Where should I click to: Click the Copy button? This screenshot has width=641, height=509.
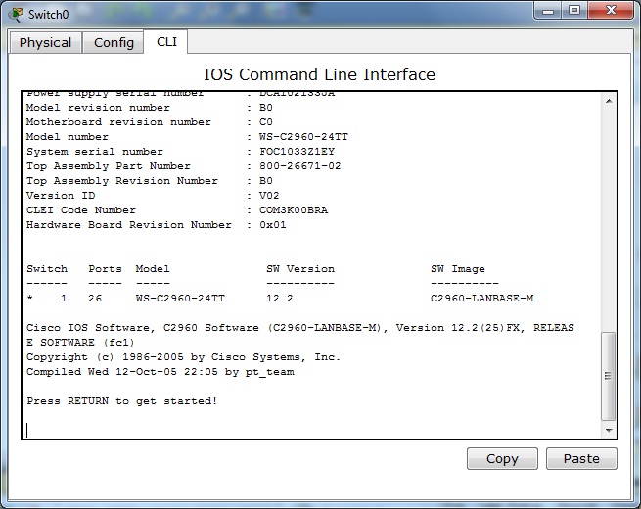click(502, 459)
